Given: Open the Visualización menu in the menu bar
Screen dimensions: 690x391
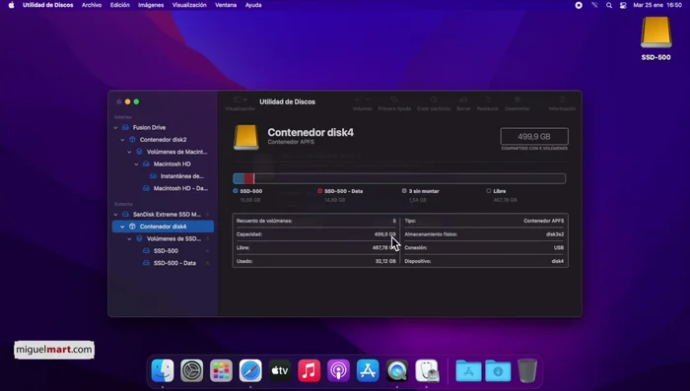Looking at the screenshot, I should tap(189, 5).
